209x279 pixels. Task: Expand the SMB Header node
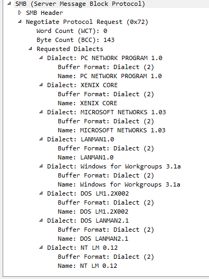[20, 12]
